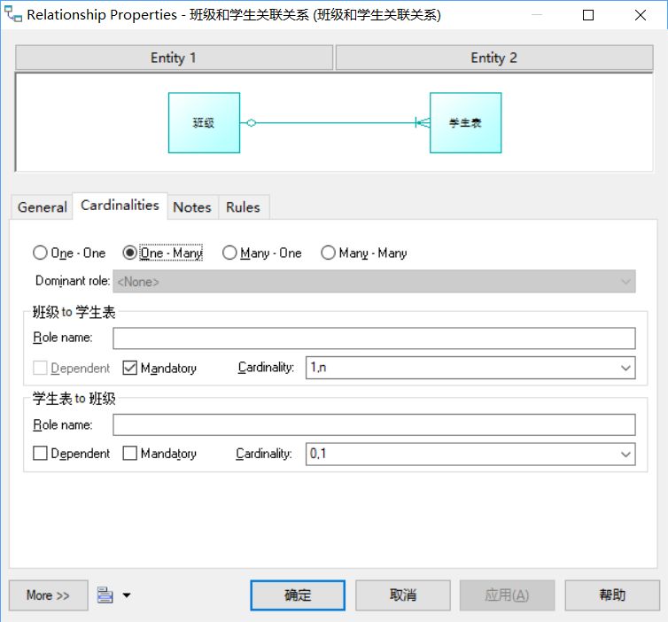Image resolution: width=668 pixels, height=622 pixels.
Task: Select the 学生表 entity box in diagram
Action: click(466, 122)
